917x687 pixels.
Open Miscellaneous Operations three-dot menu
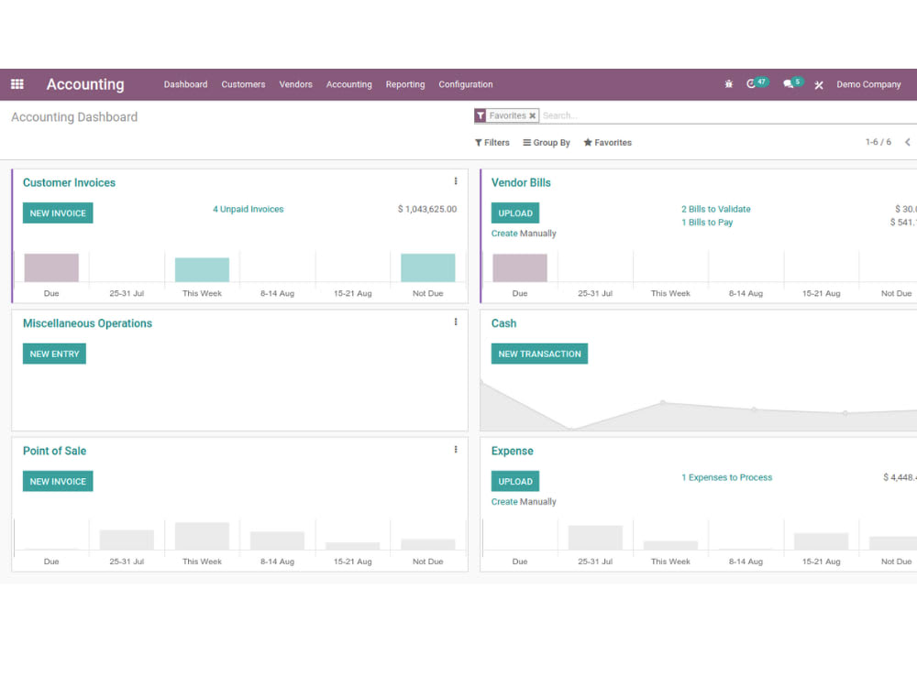click(456, 322)
